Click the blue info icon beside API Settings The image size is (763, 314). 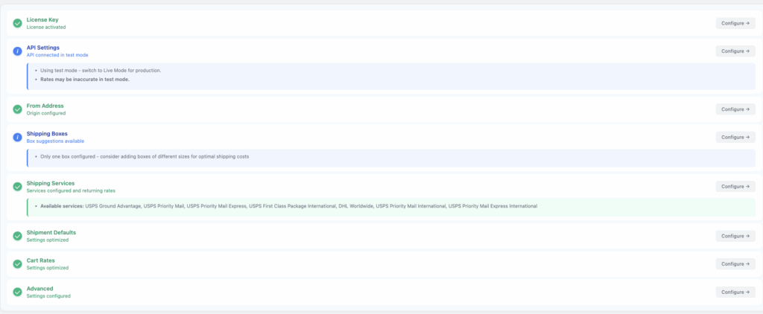pos(17,51)
